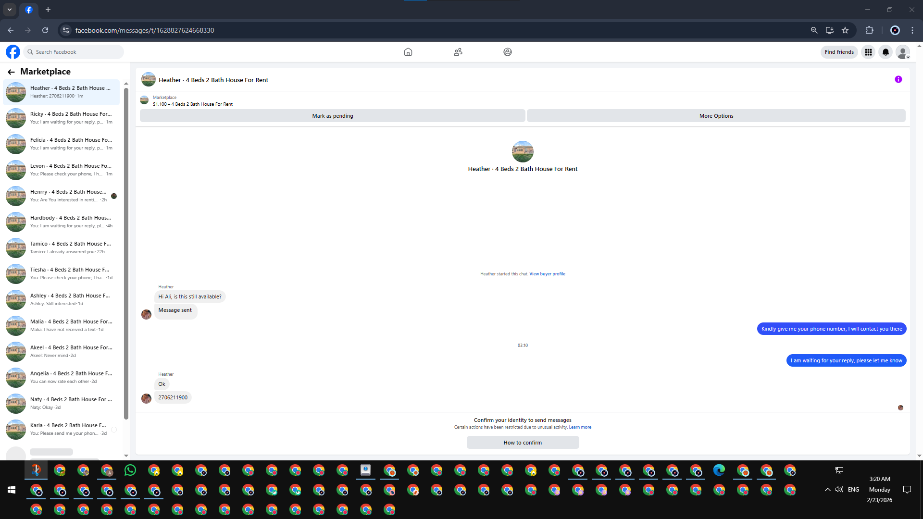Click Mark as pending button
Viewport: 923px width, 519px height.
pyautogui.click(x=333, y=116)
